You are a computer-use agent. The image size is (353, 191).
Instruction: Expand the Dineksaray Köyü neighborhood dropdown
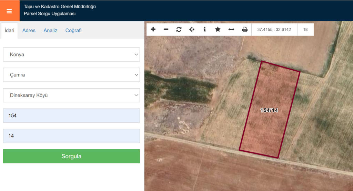click(71, 95)
